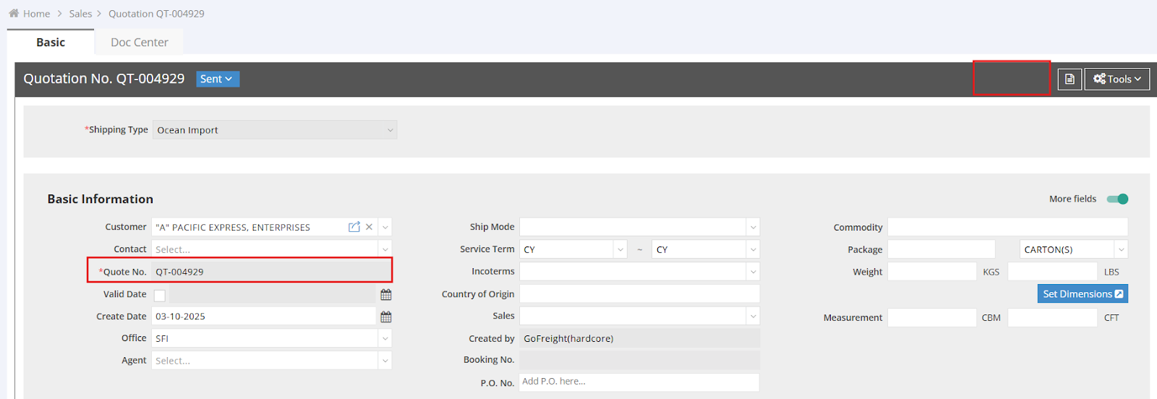The width and height of the screenshot is (1157, 399).
Task: Check the Valid Date checkbox
Action: (x=160, y=295)
